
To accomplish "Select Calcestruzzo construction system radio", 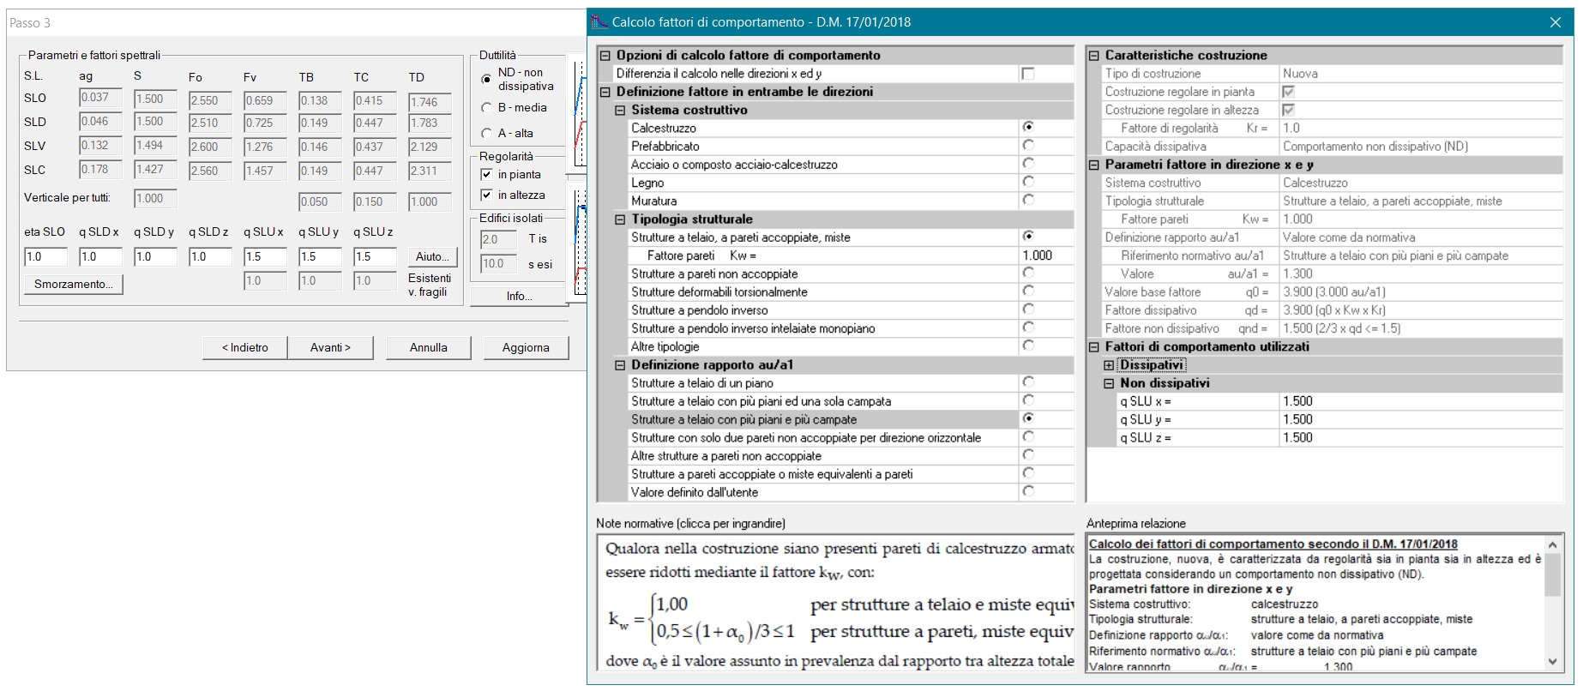I will (1028, 127).
